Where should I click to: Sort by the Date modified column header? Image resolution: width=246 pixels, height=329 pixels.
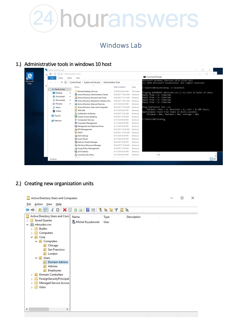pyautogui.click(x=119, y=87)
